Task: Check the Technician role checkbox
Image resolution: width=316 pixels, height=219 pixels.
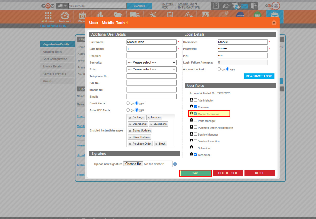Action: point(196,155)
